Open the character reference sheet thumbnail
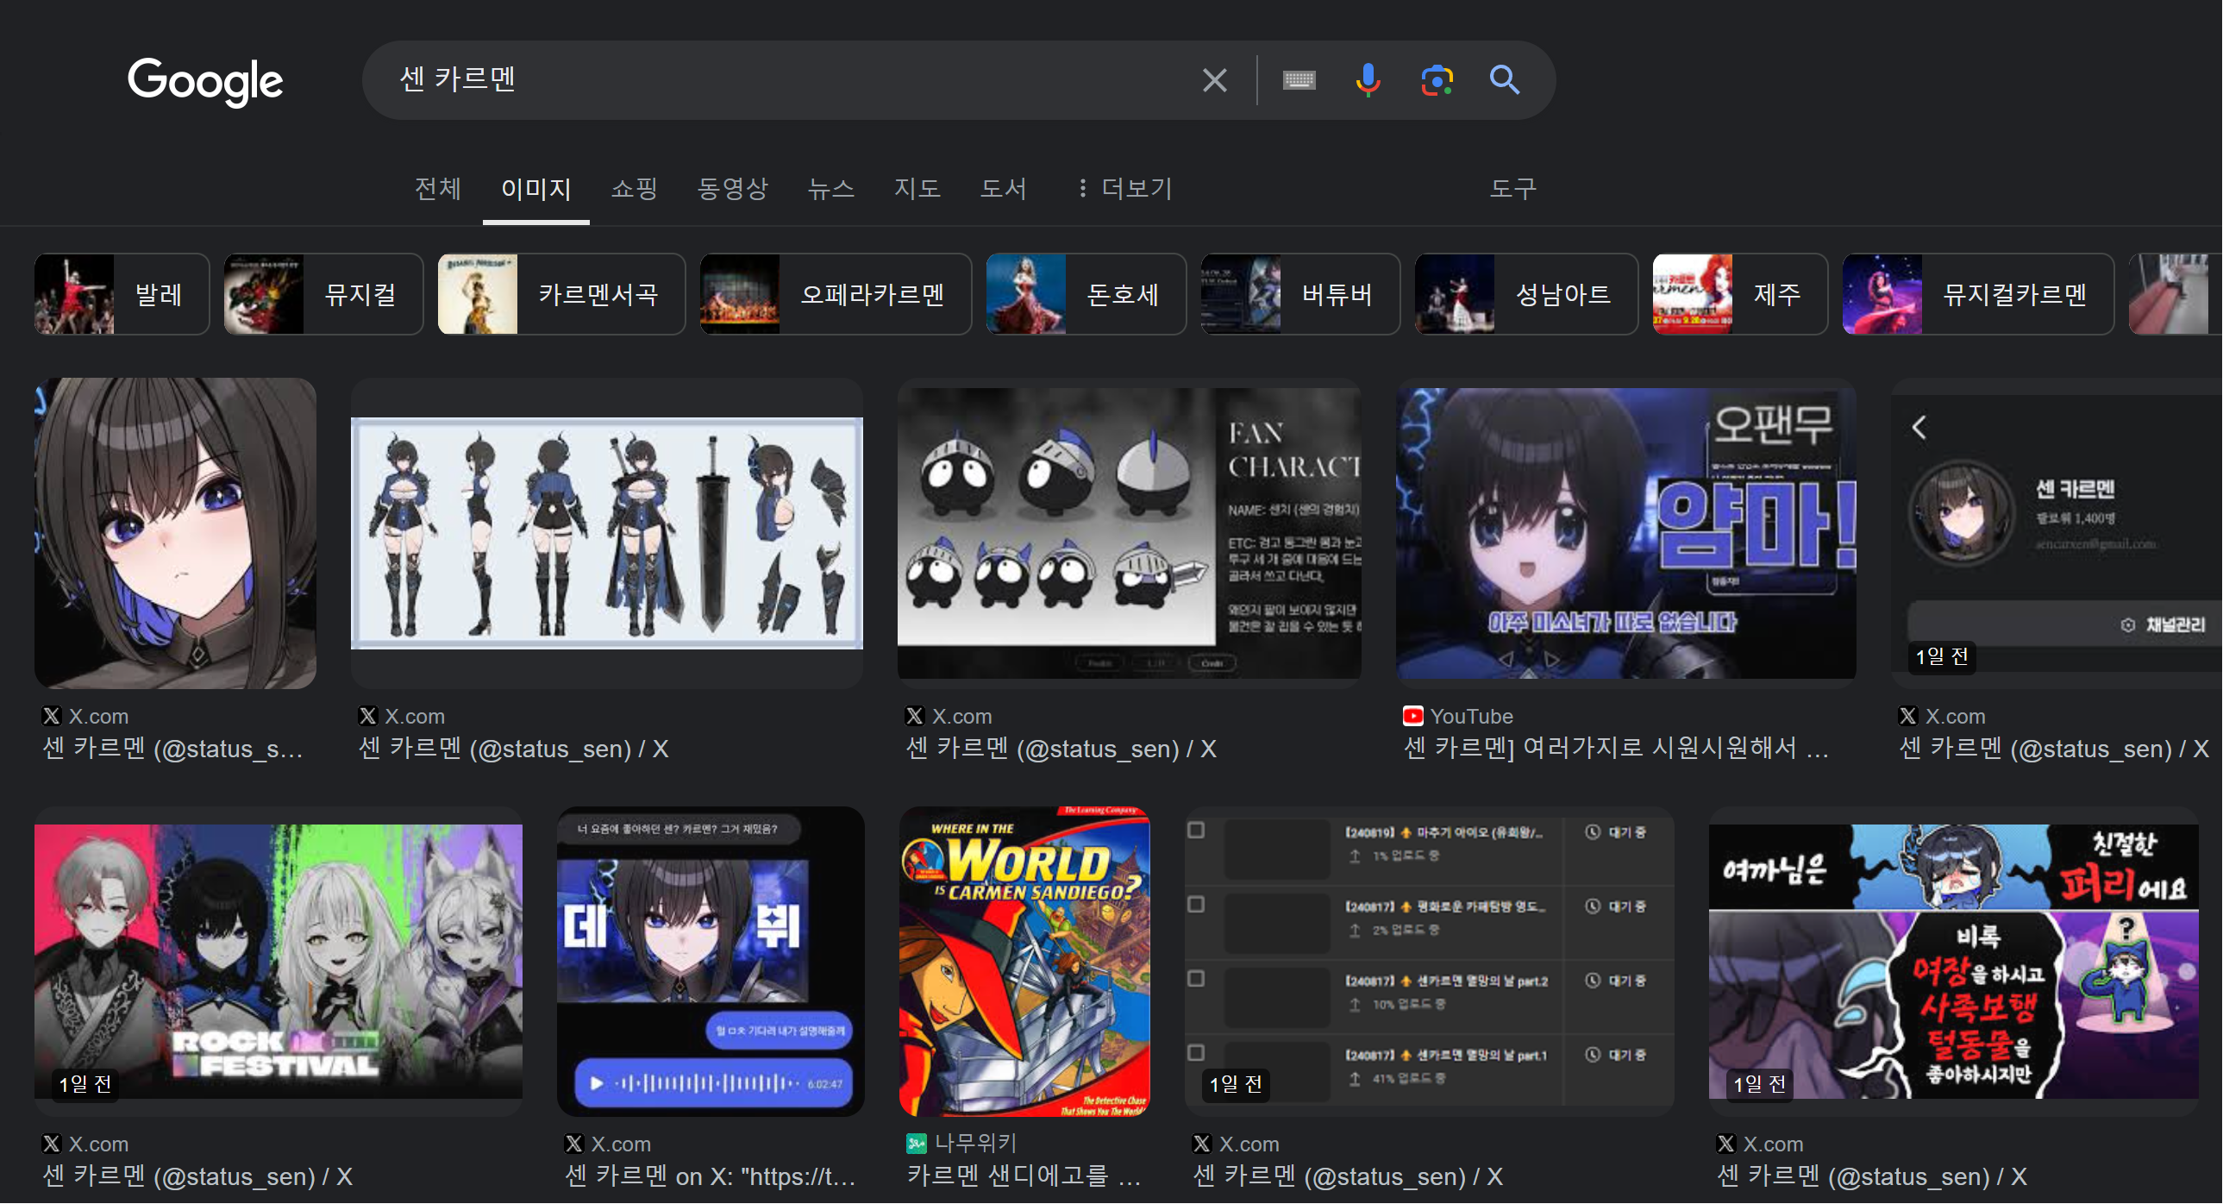2223x1204 pixels. [x=607, y=533]
